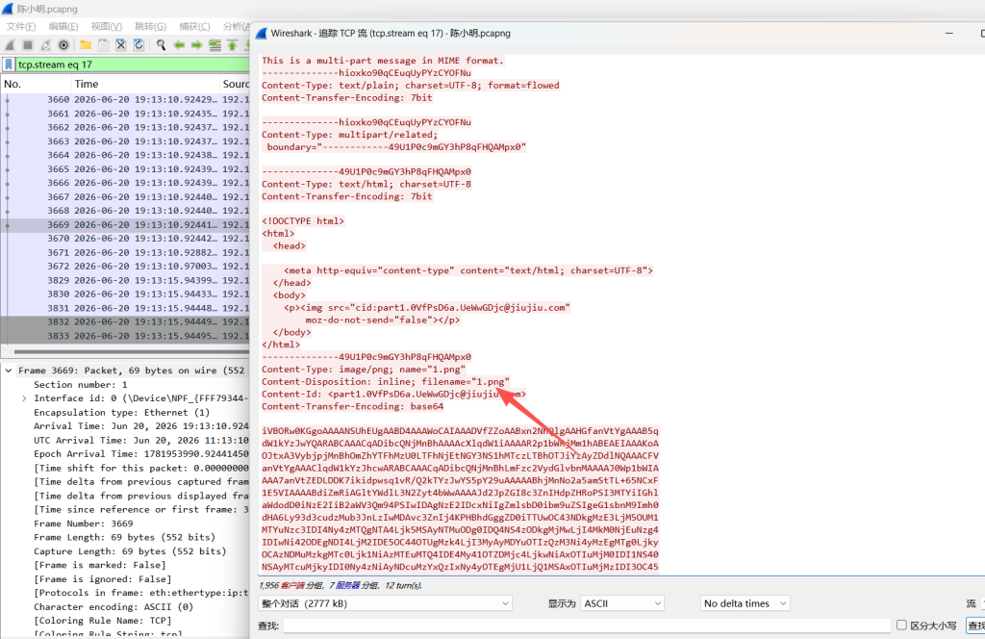
Task: Click the Frame Number: 3669 line
Action: point(84,524)
